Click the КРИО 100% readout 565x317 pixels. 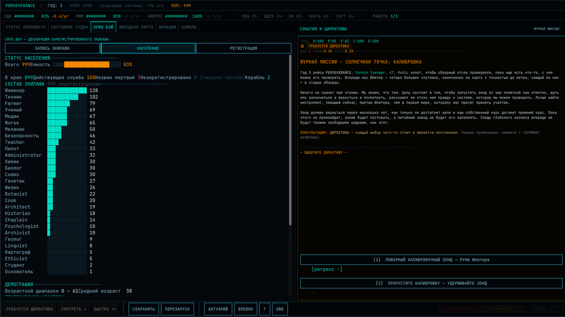(81, 6)
